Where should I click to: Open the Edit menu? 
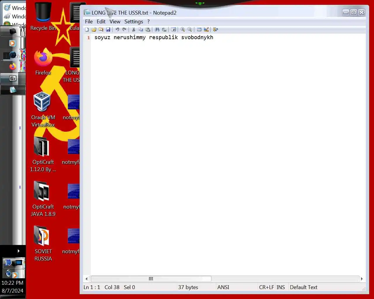101,22
